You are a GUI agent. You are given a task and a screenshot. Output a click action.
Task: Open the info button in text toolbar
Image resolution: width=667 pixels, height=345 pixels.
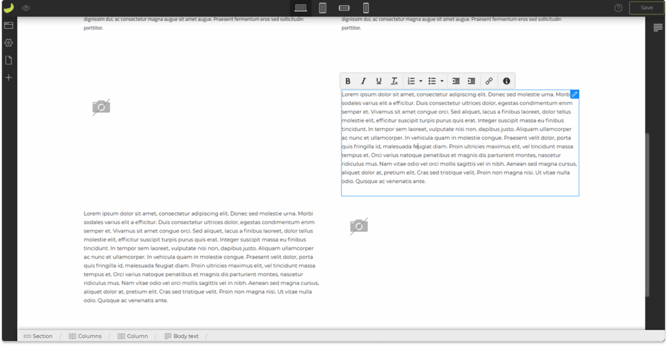[x=506, y=81]
